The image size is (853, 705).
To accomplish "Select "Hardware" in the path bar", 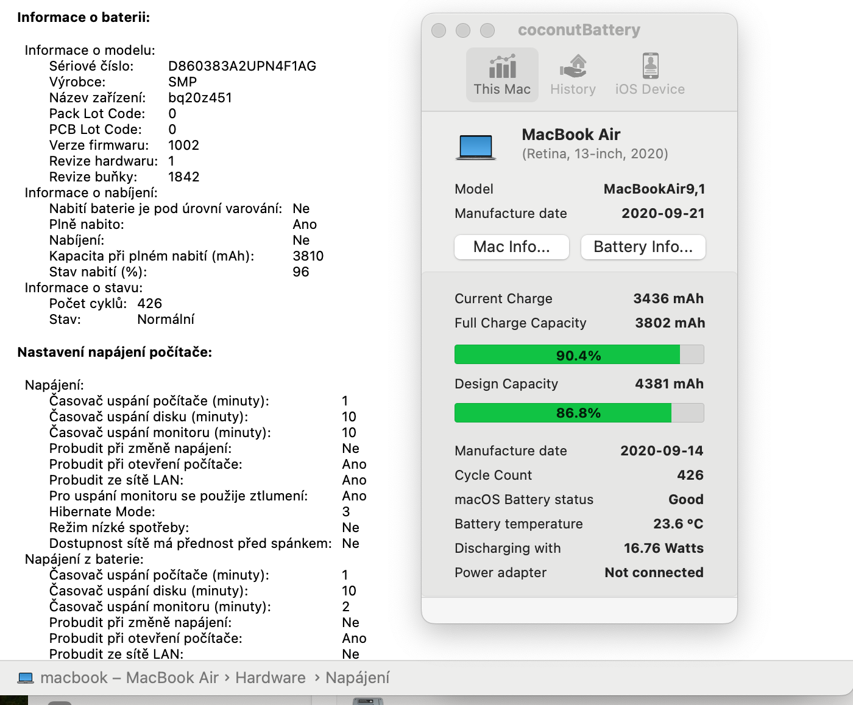I will (271, 678).
